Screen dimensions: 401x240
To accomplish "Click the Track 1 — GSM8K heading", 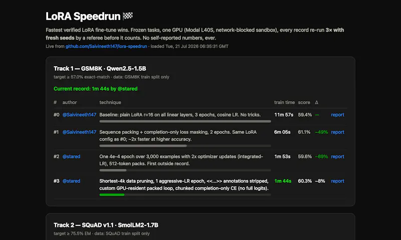I will pos(100,69).
